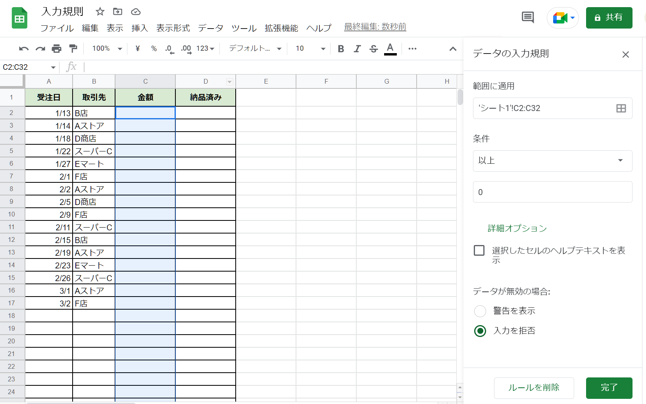
Task: Apply strikethrough formatting
Action: tap(373, 48)
